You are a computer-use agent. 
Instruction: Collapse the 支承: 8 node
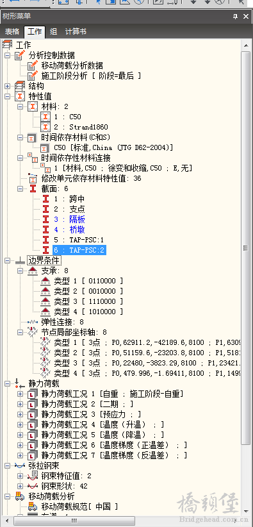[20, 271]
